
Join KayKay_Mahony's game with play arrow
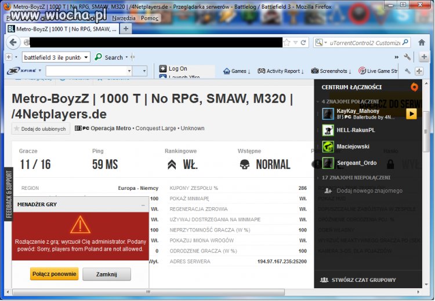tap(411, 114)
